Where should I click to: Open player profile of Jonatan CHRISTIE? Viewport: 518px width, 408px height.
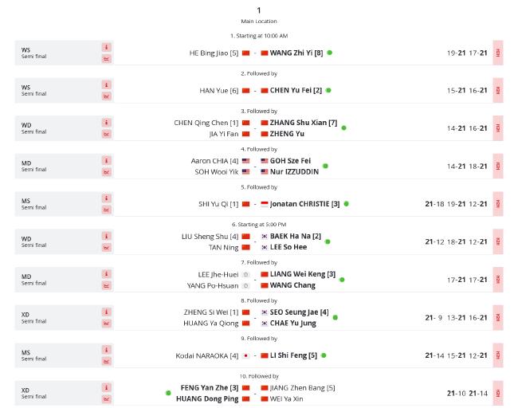click(x=304, y=204)
